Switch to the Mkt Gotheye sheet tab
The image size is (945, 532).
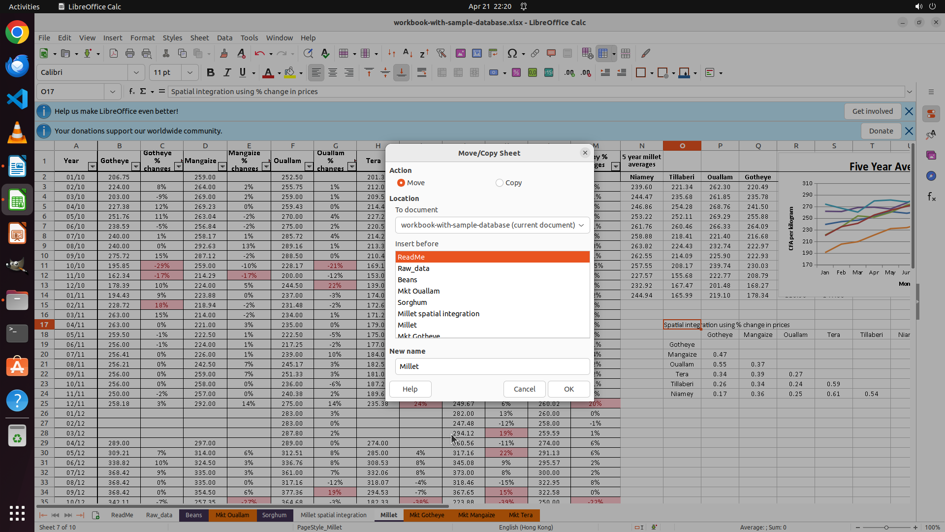427,515
